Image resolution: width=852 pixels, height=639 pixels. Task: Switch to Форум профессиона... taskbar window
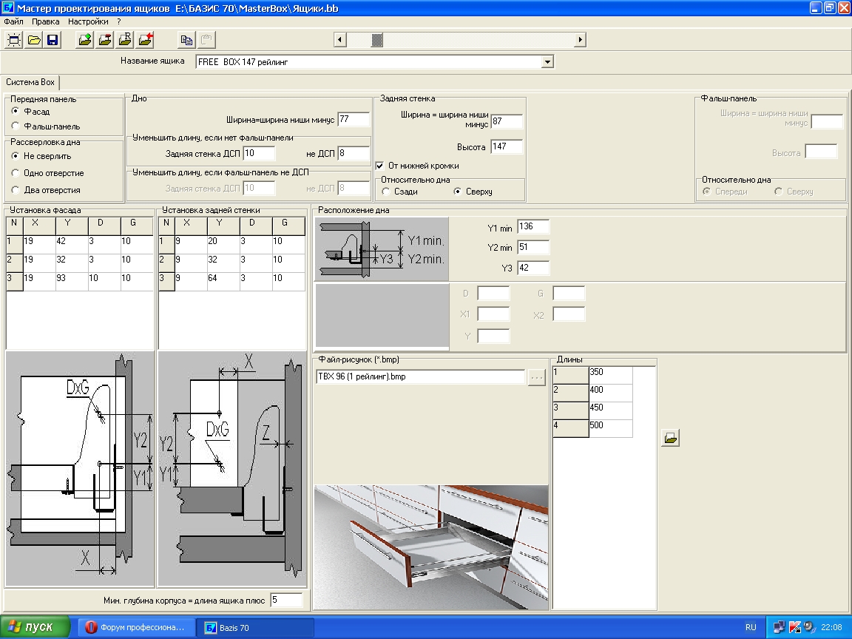(135, 628)
